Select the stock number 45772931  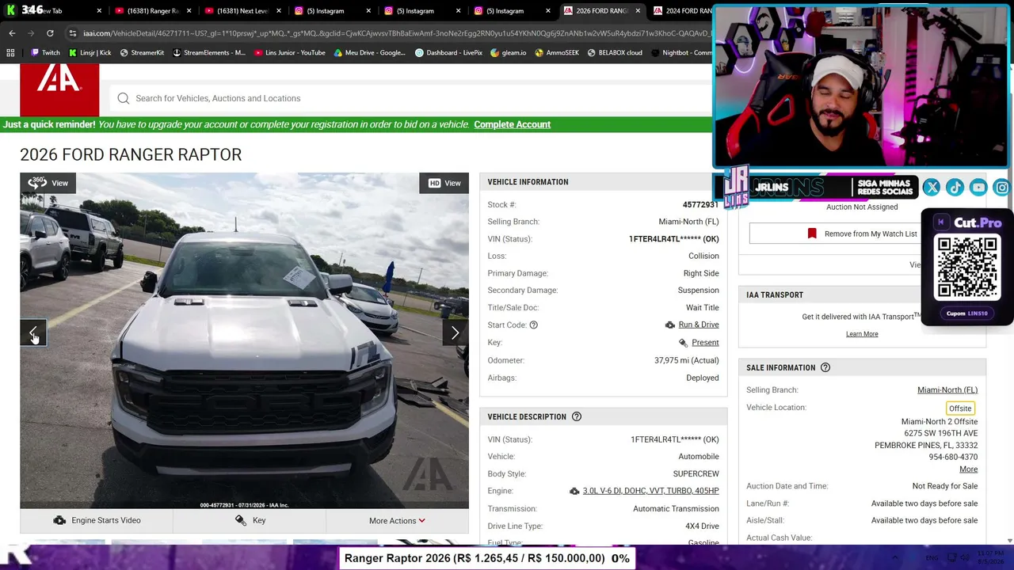[x=700, y=205]
